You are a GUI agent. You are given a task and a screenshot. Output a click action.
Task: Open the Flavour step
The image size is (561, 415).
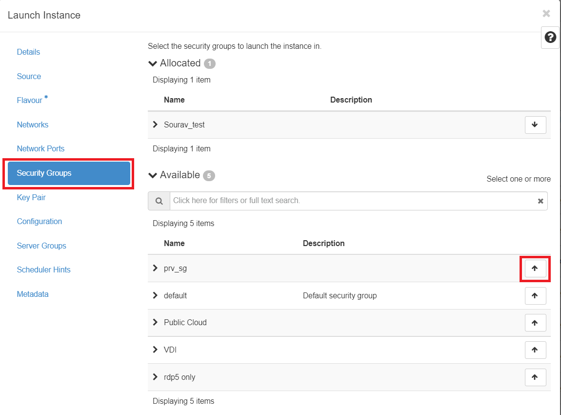click(x=30, y=101)
